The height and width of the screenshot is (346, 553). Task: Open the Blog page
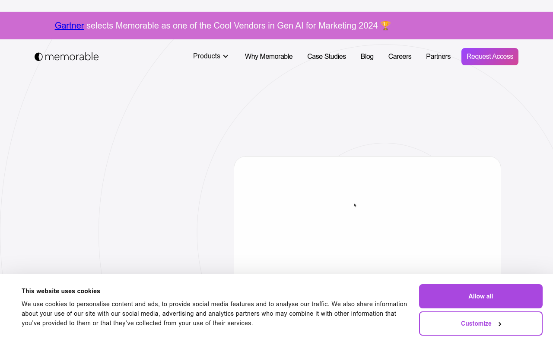367,57
